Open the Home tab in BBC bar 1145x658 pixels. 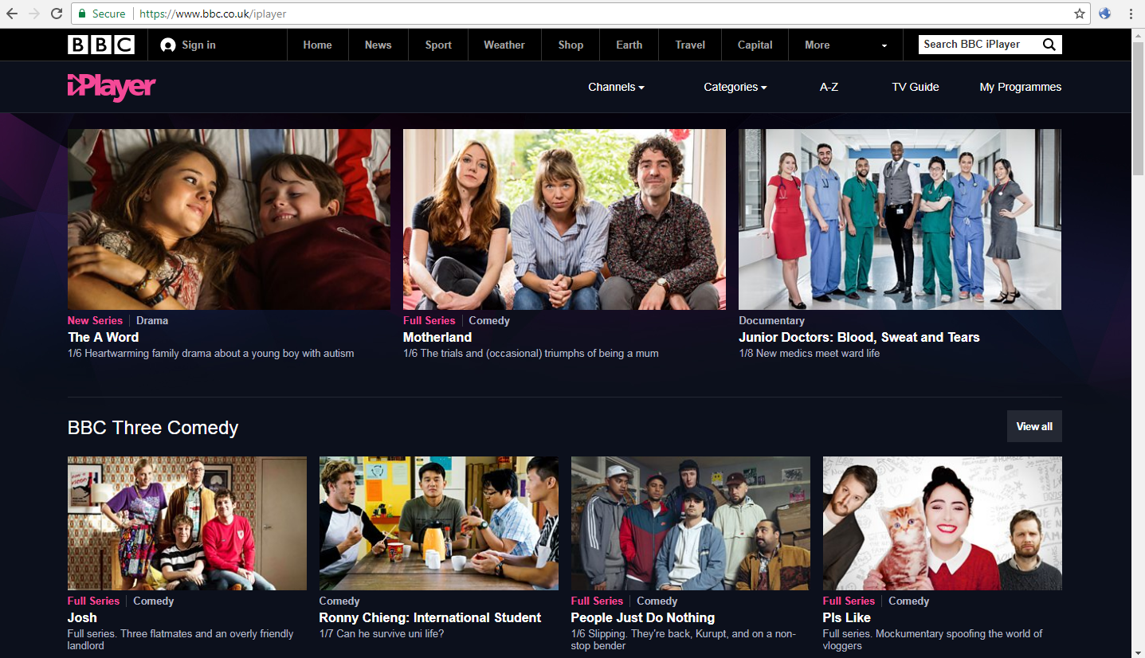(x=317, y=45)
